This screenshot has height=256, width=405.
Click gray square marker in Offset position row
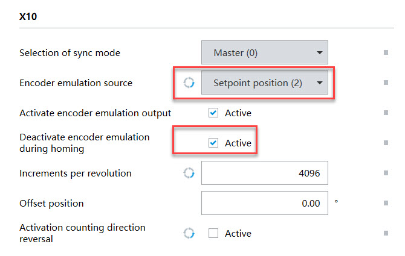[386, 203]
